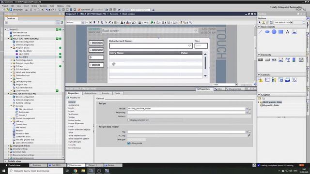Select the Rectangle basic object tool
Viewport: 310px width, 174px height.
(281, 32)
